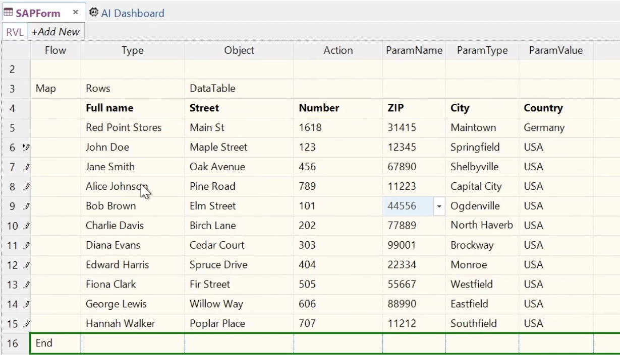This screenshot has width=620, height=355.
Task: Select the Red Point Stores cell
Action: point(124,128)
